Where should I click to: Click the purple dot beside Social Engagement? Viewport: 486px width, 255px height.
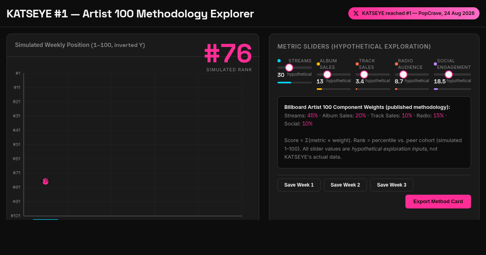[x=435, y=64]
